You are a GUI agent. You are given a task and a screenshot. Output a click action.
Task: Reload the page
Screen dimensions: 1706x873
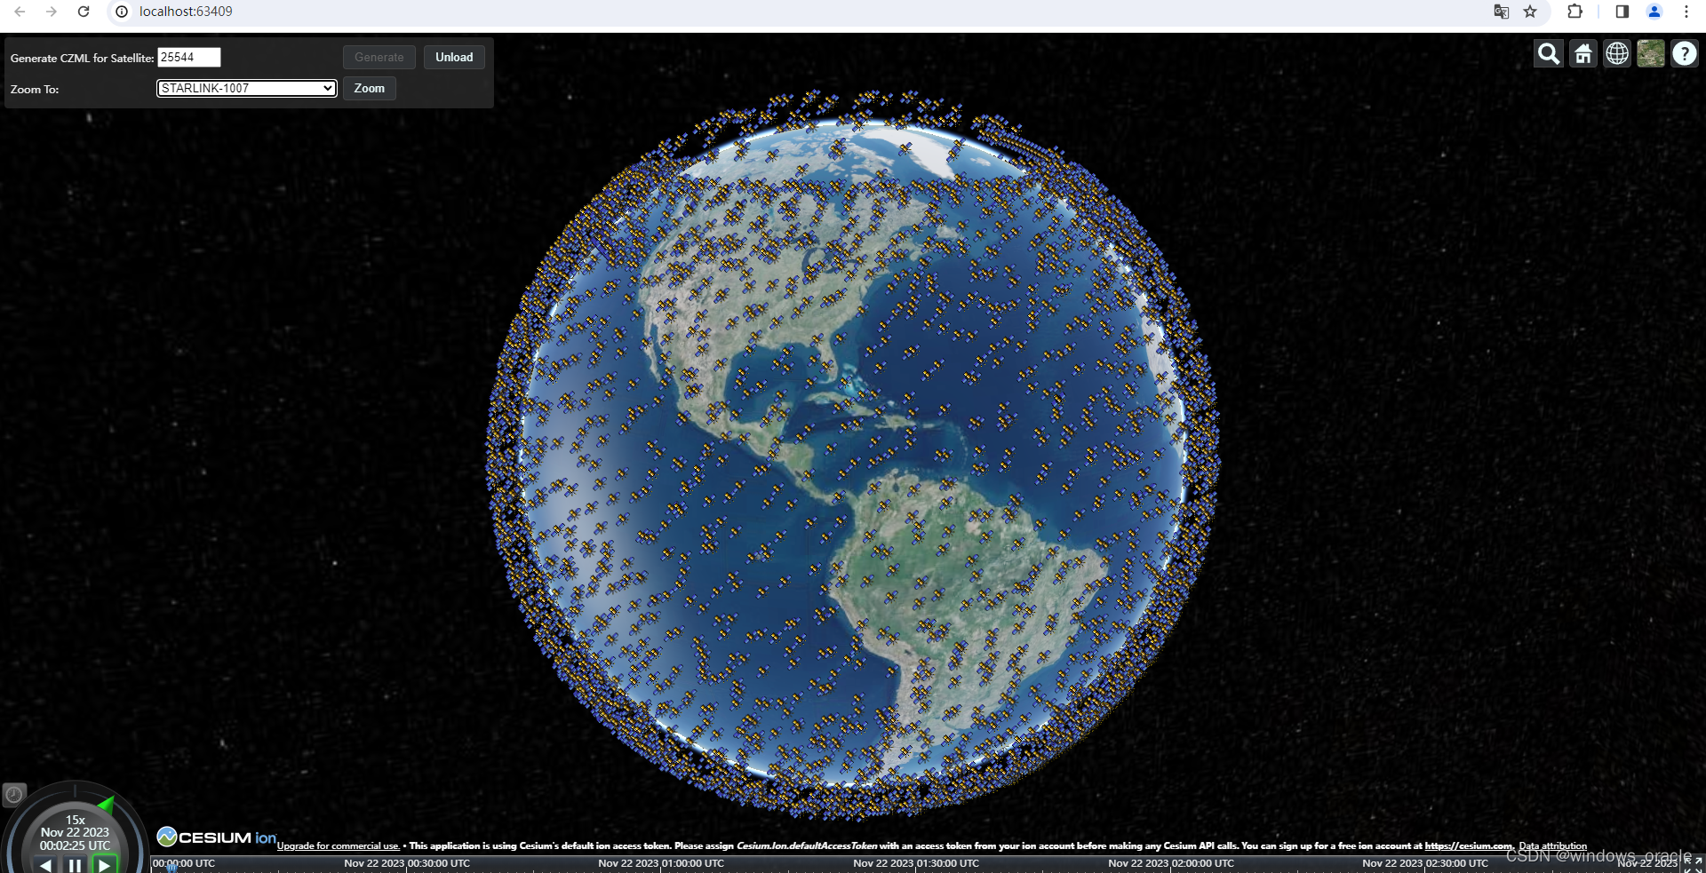click(84, 12)
